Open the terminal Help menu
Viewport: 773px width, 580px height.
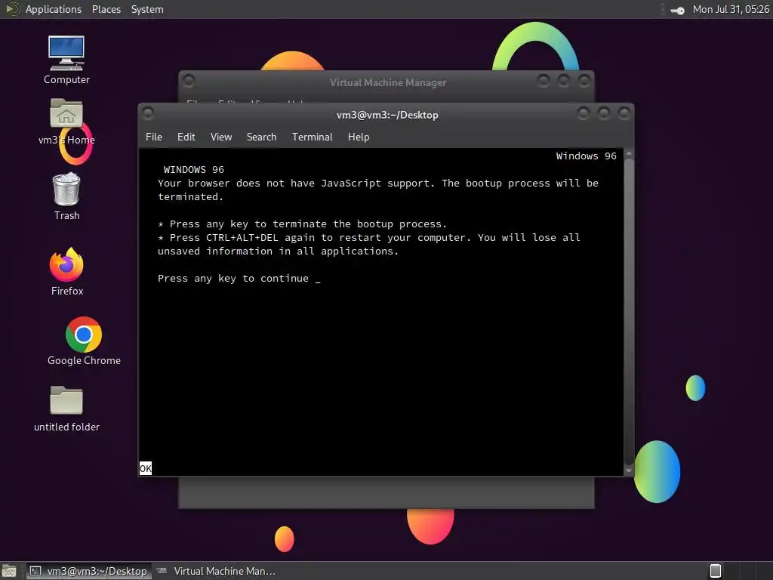(359, 137)
